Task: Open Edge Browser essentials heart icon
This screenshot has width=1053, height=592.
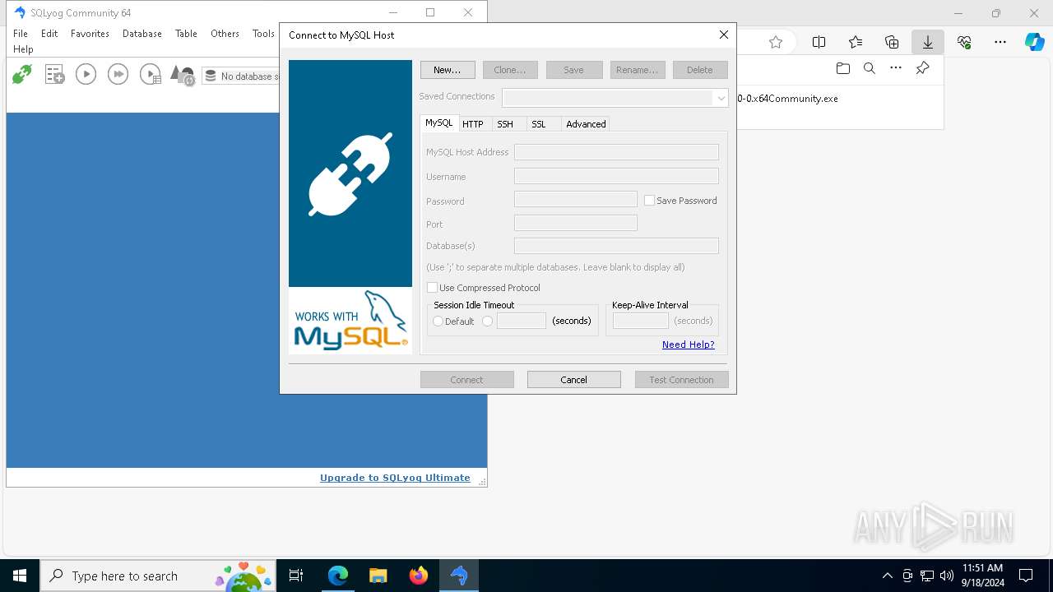Action: tap(964, 42)
